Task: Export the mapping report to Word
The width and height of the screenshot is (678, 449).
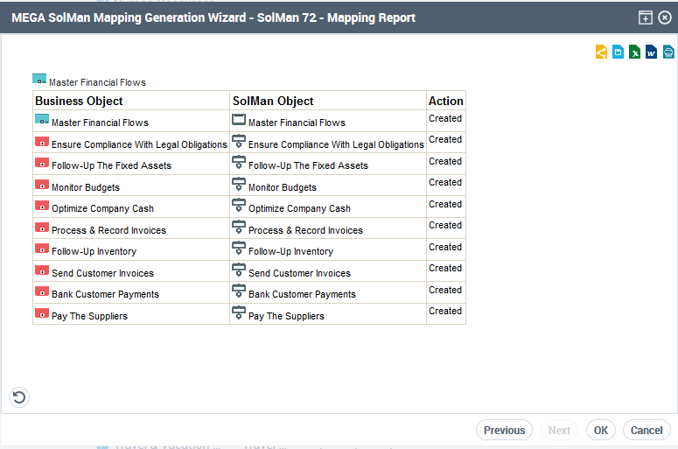Action: [x=651, y=53]
